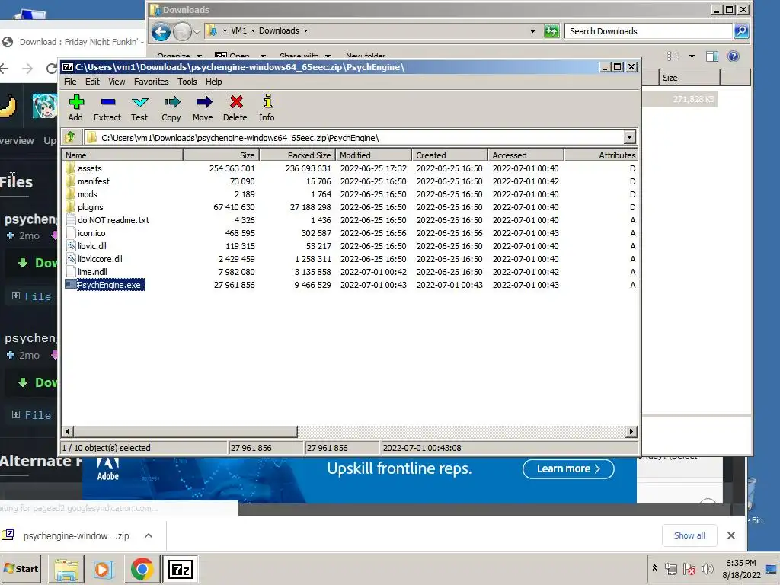Click the 7-Zip address path field
780x585 pixels.
[x=354, y=138]
